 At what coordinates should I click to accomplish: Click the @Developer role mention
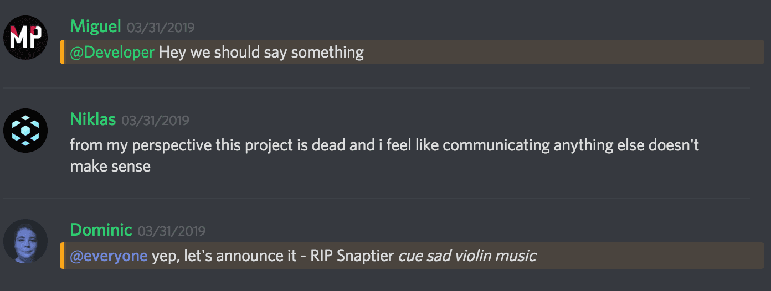[x=112, y=53]
